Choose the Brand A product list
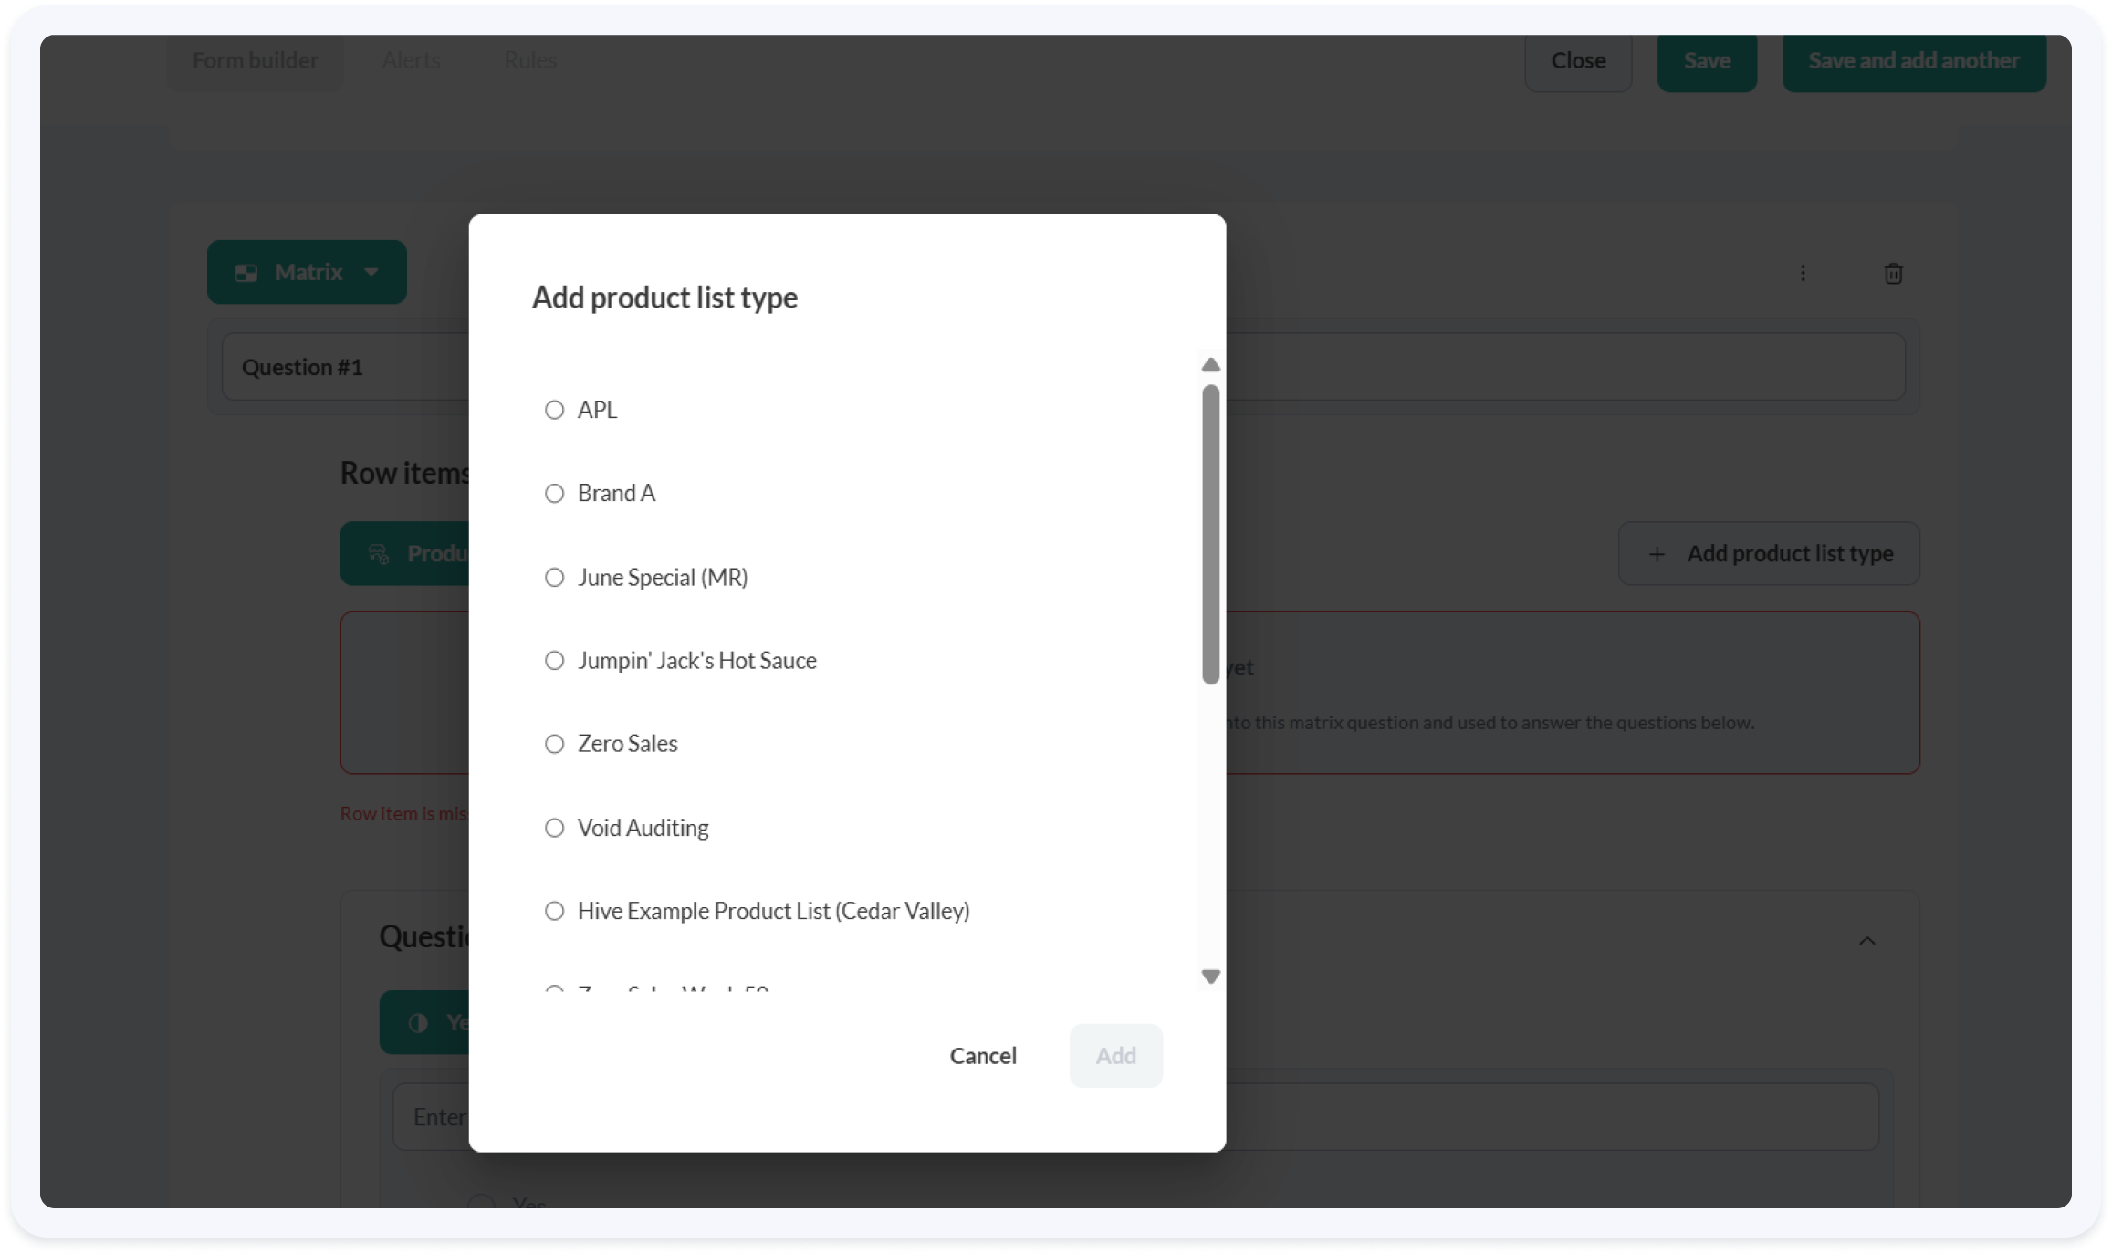Screen dimensions: 2112x1254 554,494
